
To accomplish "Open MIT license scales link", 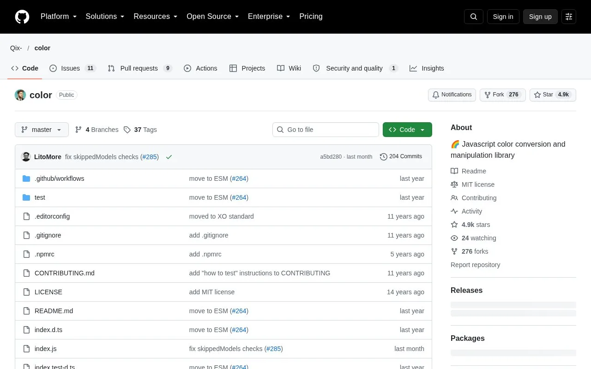I will click(x=472, y=184).
